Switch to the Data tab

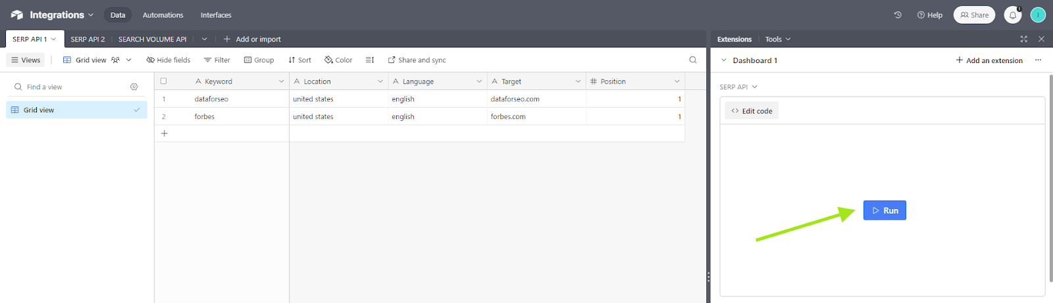click(x=118, y=14)
